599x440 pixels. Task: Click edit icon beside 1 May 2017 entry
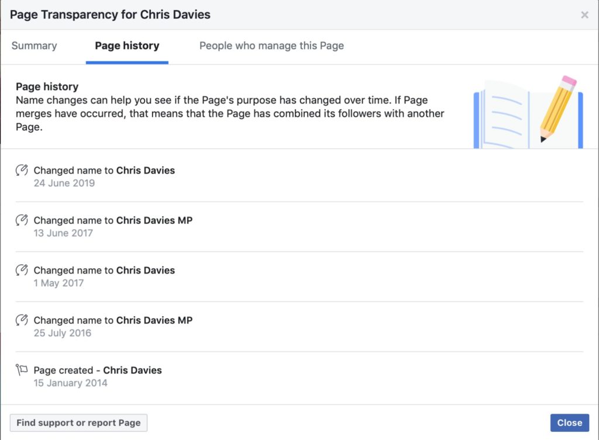pyautogui.click(x=22, y=270)
